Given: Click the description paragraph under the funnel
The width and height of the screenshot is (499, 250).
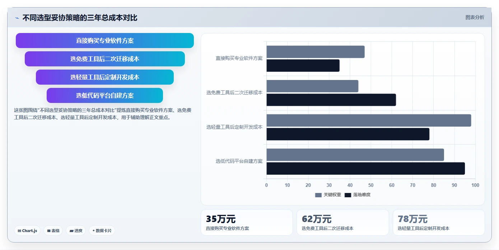Looking at the screenshot, I should 103,114.
